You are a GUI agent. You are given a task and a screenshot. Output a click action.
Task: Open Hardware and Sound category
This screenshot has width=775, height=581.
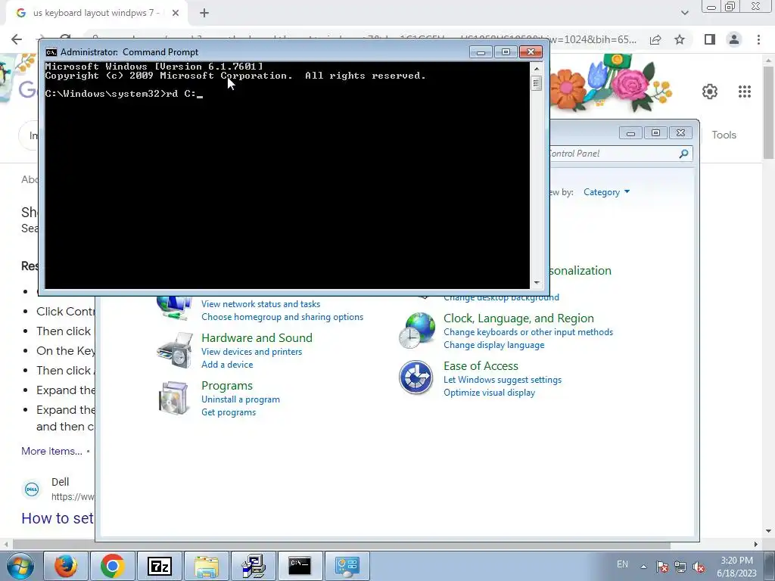tap(257, 338)
